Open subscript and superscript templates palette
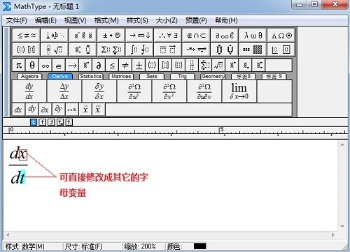The height and width of the screenshot is (252, 350). (x=83, y=50)
